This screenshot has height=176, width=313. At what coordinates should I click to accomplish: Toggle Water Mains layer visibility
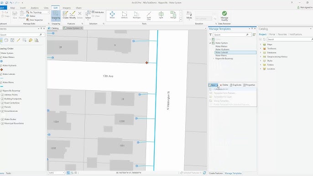click(x=1, y=83)
